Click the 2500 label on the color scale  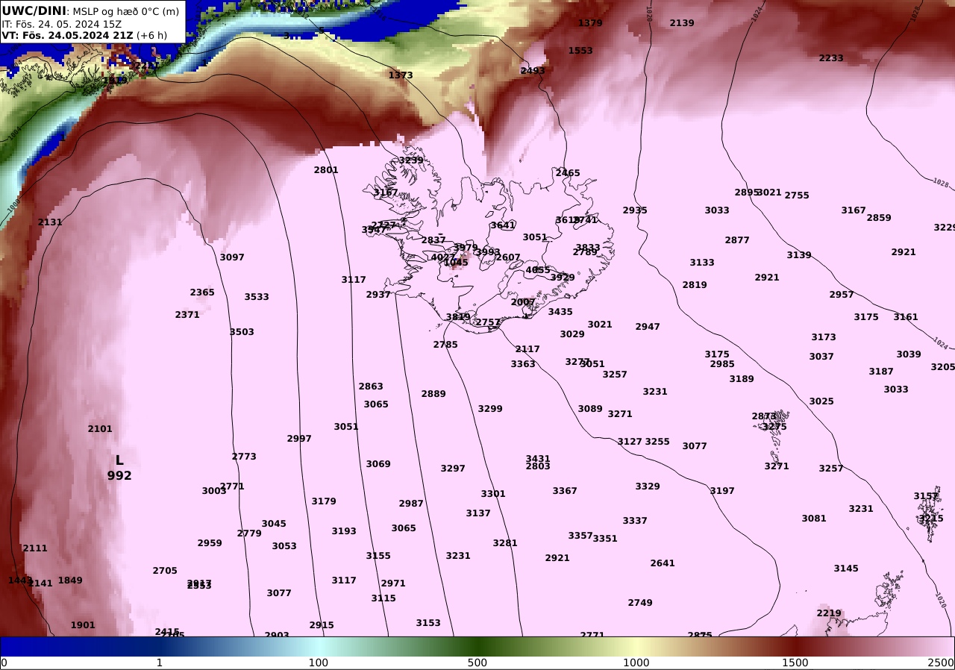[941, 663]
